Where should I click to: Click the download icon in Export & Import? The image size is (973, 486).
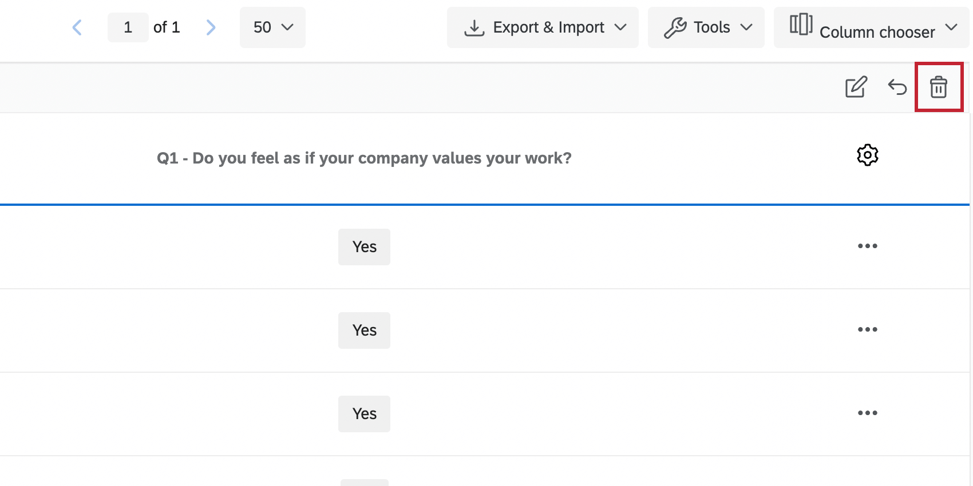click(474, 27)
